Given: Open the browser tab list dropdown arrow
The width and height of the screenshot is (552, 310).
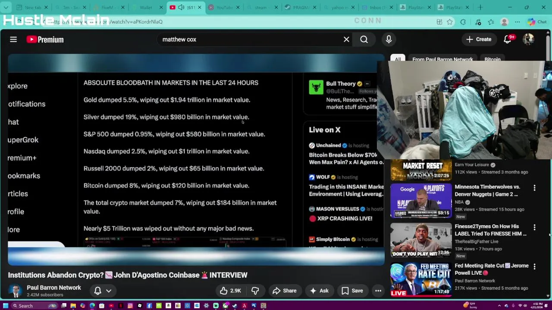Looking at the screenshot, I should [6, 7].
